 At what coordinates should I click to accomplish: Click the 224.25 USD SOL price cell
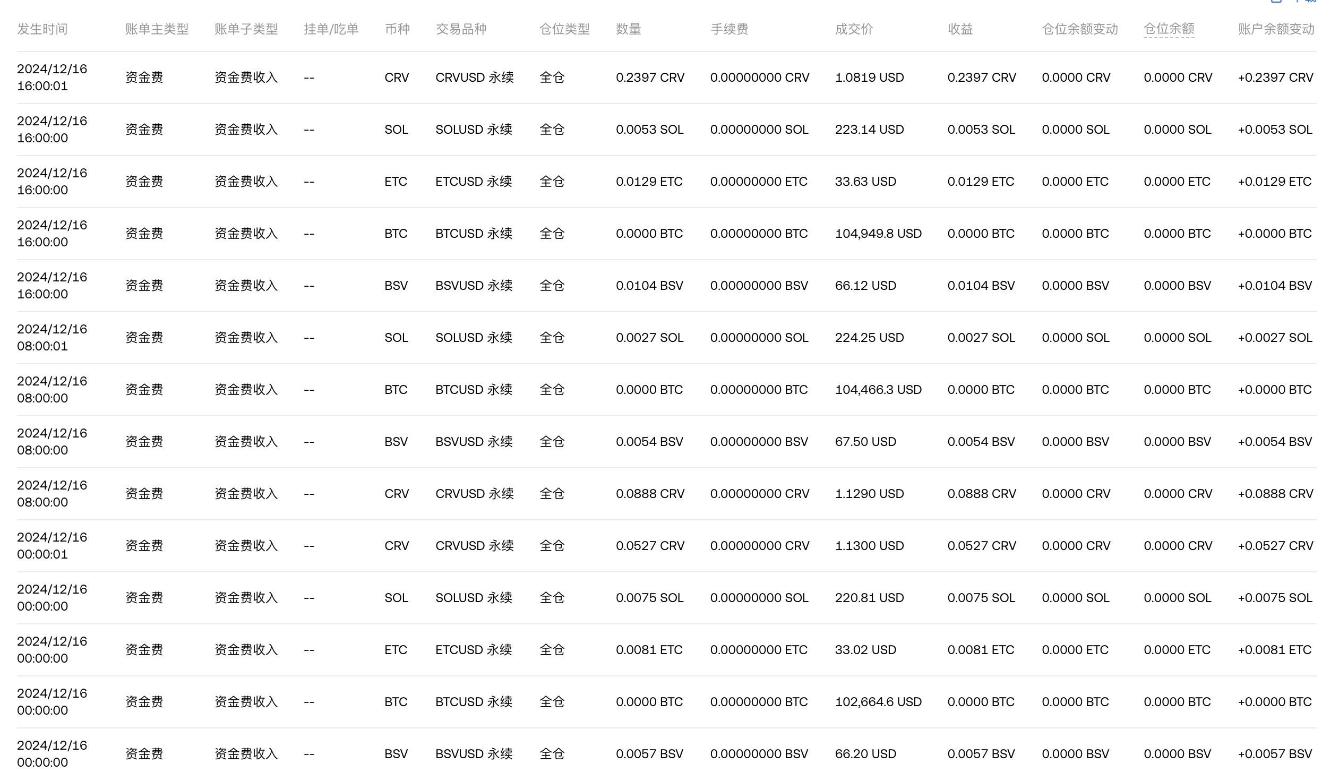click(x=869, y=338)
